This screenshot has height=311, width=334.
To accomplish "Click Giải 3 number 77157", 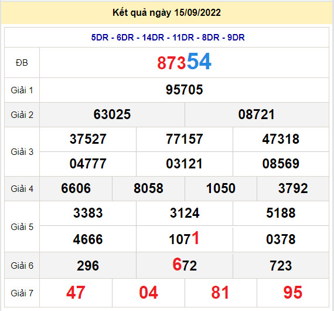I will (x=184, y=139).
